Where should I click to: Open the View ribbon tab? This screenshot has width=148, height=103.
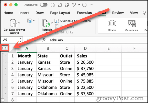pos(134,13)
